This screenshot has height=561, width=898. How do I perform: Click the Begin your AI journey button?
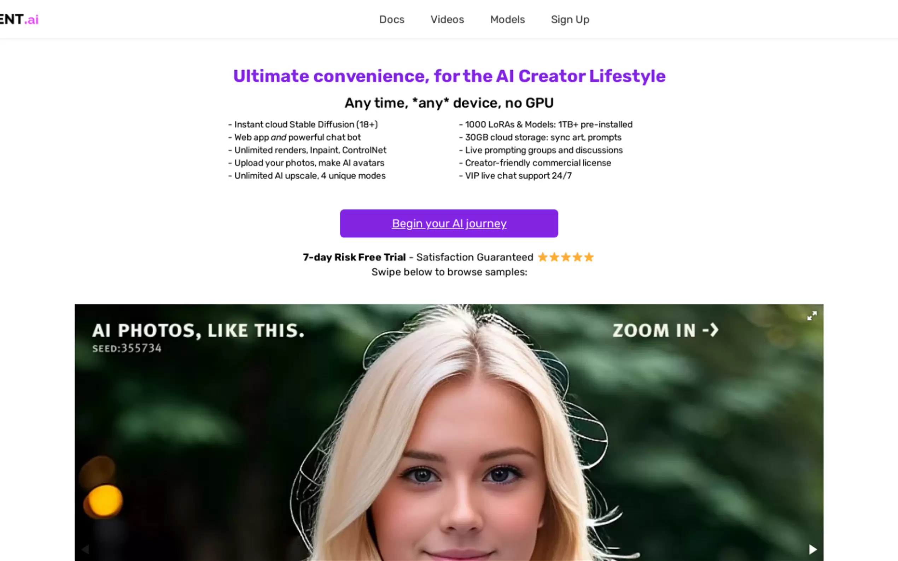(x=449, y=223)
